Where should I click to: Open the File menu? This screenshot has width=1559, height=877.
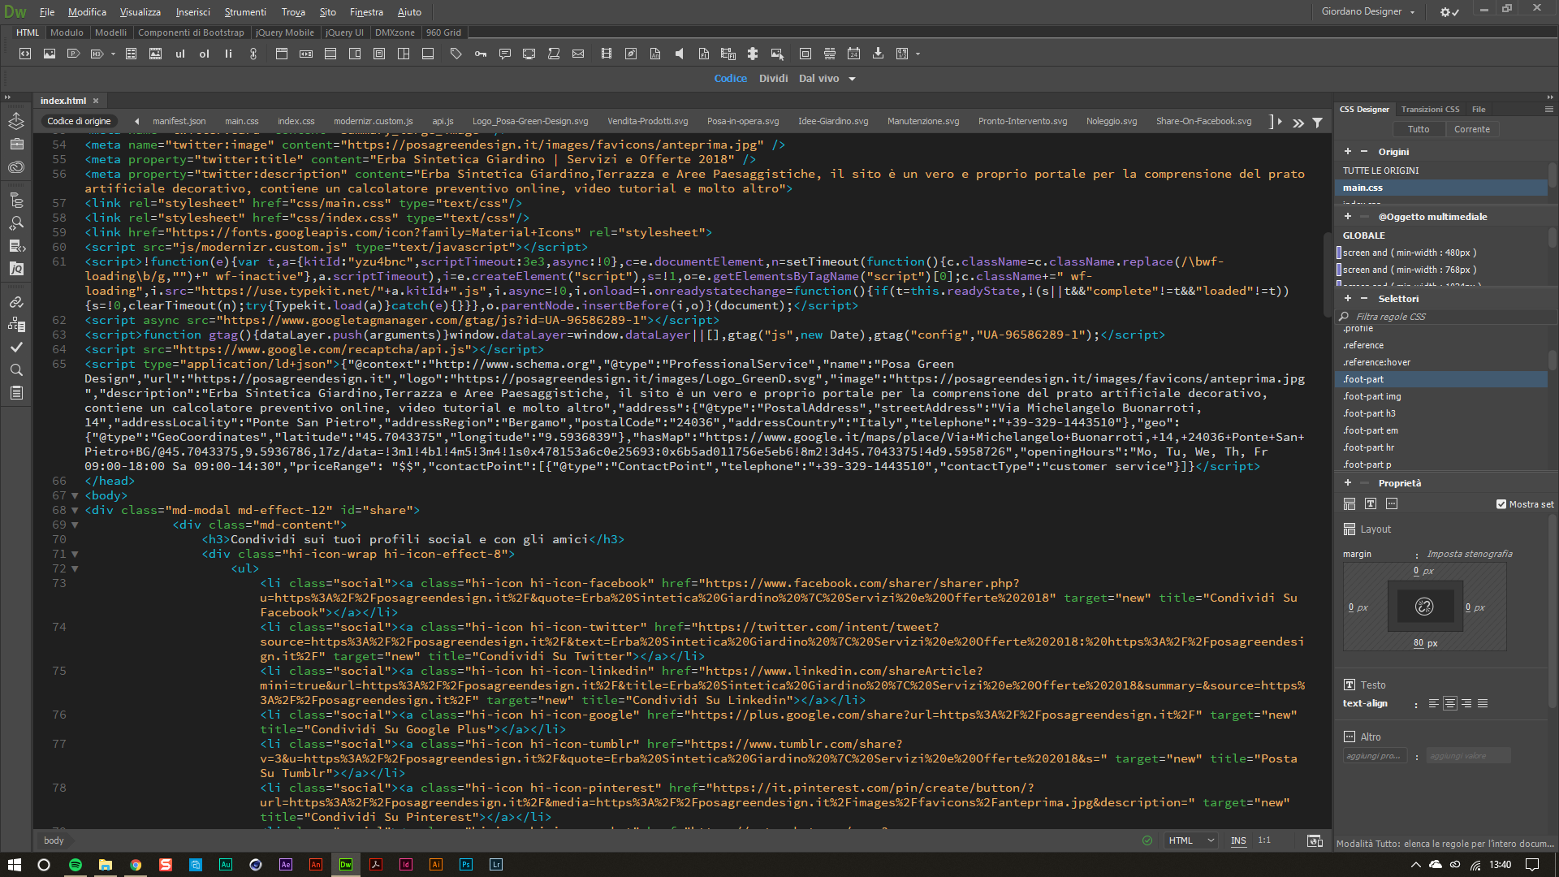47,11
